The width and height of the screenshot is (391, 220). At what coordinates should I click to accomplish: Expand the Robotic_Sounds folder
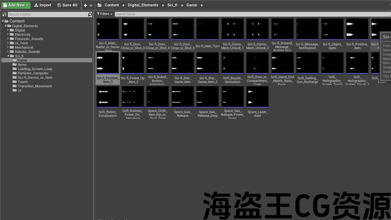pyautogui.click(x=8, y=52)
